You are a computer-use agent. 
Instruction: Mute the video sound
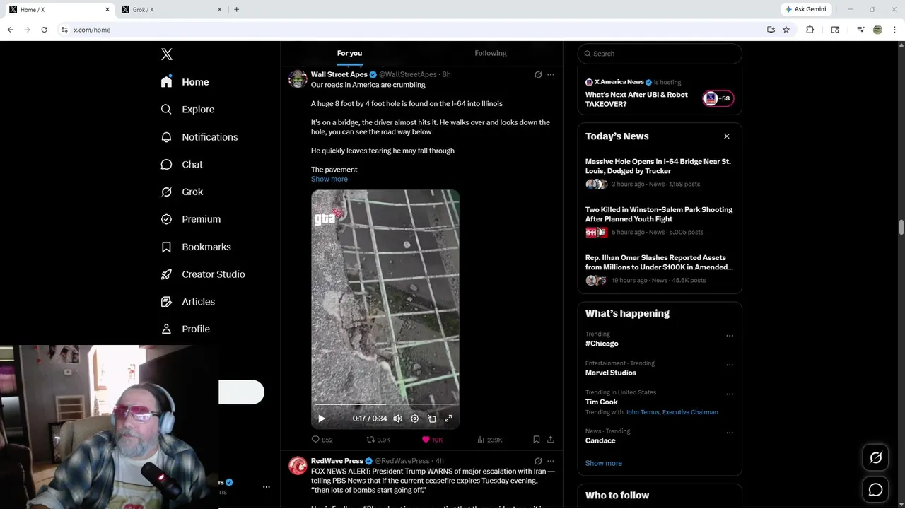(397, 419)
